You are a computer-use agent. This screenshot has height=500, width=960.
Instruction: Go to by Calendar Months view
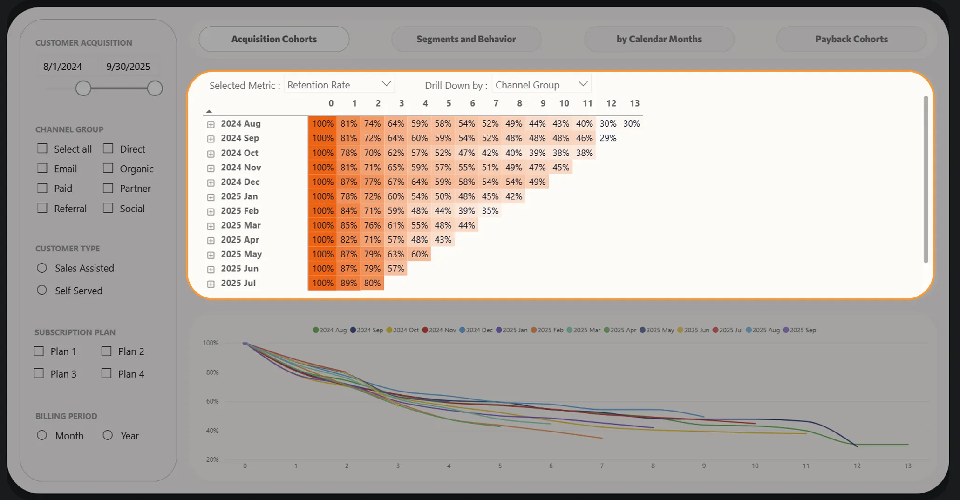pyautogui.click(x=659, y=39)
